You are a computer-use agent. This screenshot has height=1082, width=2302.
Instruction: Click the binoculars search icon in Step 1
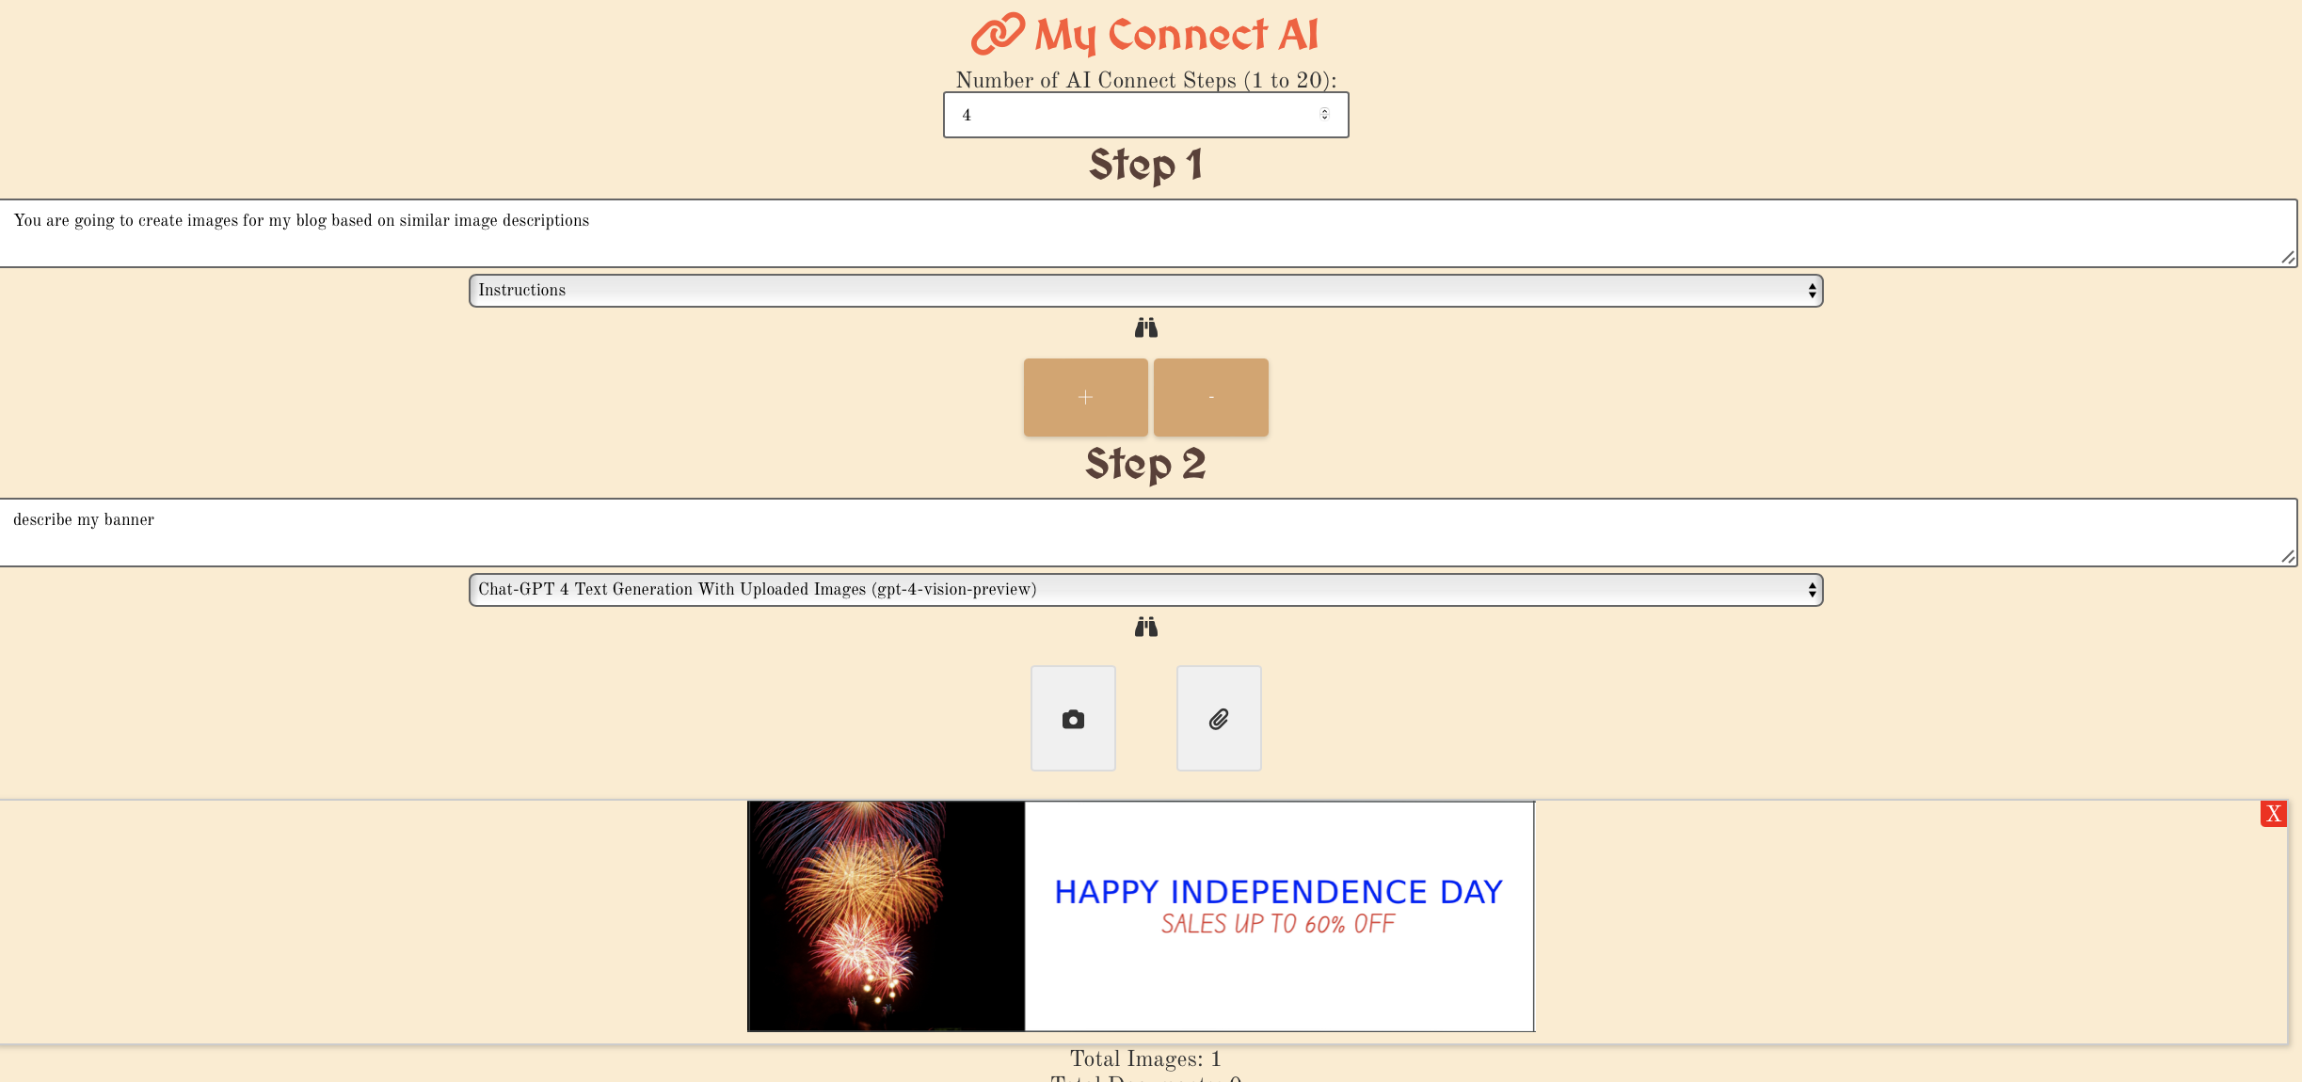click(x=1145, y=327)
